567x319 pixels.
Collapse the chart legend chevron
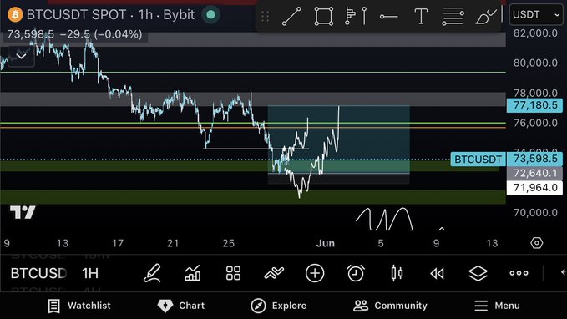coord(21,56)
